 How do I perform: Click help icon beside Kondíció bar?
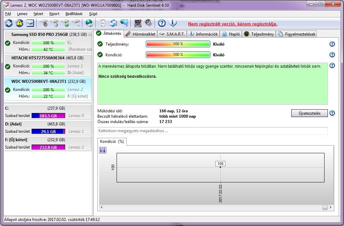pyautogui.click(x=332, y=55)
